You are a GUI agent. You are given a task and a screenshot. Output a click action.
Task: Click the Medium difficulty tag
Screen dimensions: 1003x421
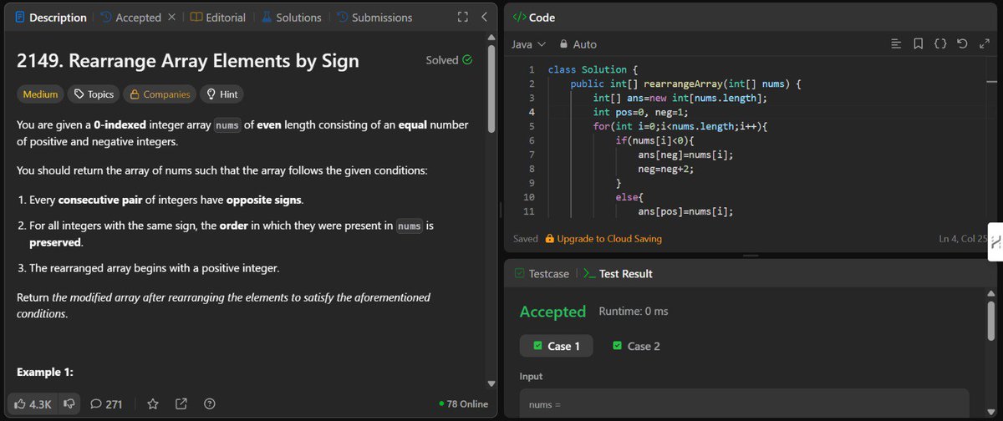[x=40, y=94]
